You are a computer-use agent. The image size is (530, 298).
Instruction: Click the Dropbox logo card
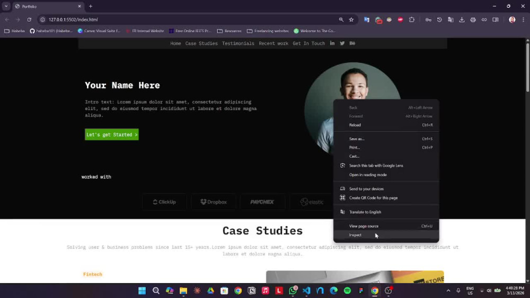(x=213, y=202)
